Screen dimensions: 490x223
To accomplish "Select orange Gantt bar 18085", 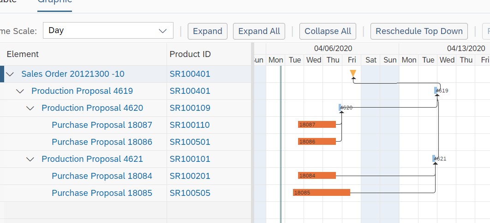I will [x=322, y=193].
